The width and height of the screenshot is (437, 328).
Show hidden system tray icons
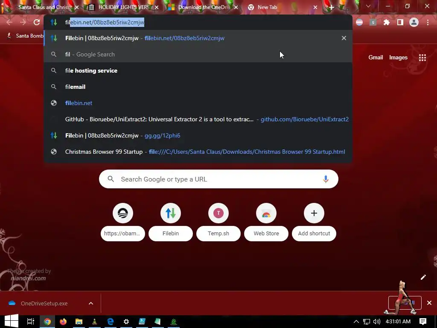tap(356, 322)
